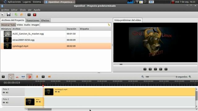Switch to the Transiciones tab
Screen dimensions: 198x111
(33, 20)
